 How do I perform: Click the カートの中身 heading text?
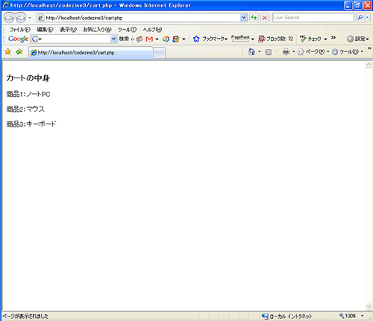(x=28, y=78)
